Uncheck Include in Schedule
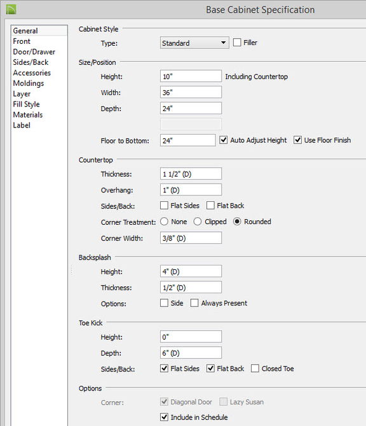 pyautogui.click(x=164, y=417)
